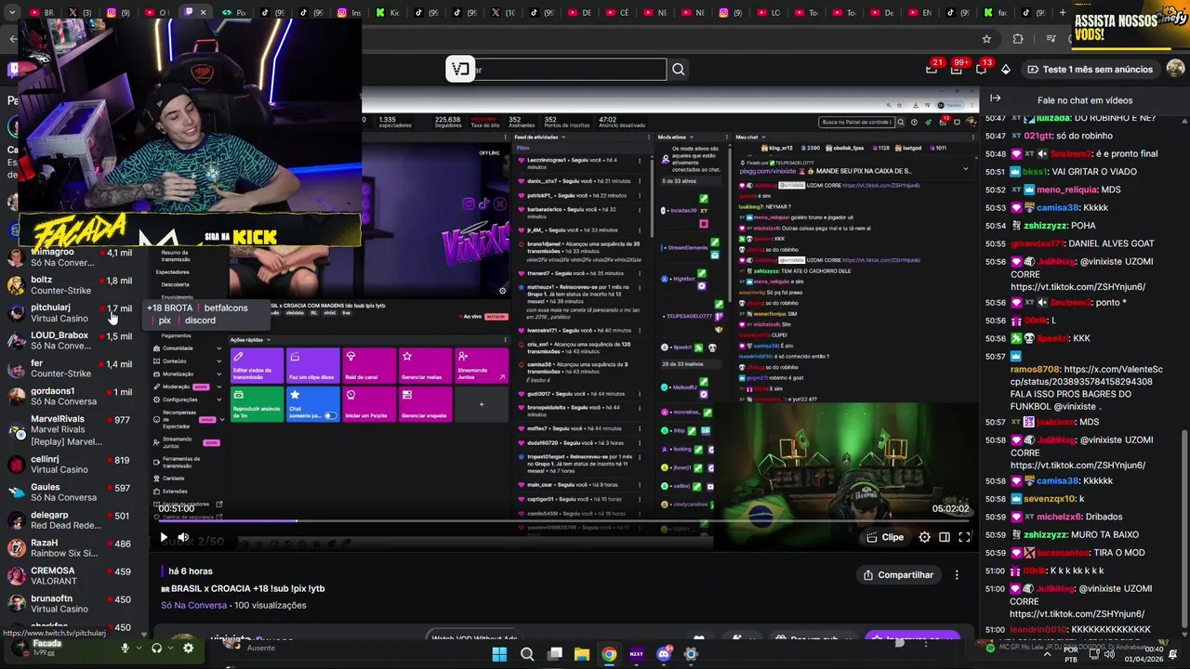Viewport: 1190px width, 669px height.
Task: Open Settings gear app on taskbar
Action: coord(690,654)
